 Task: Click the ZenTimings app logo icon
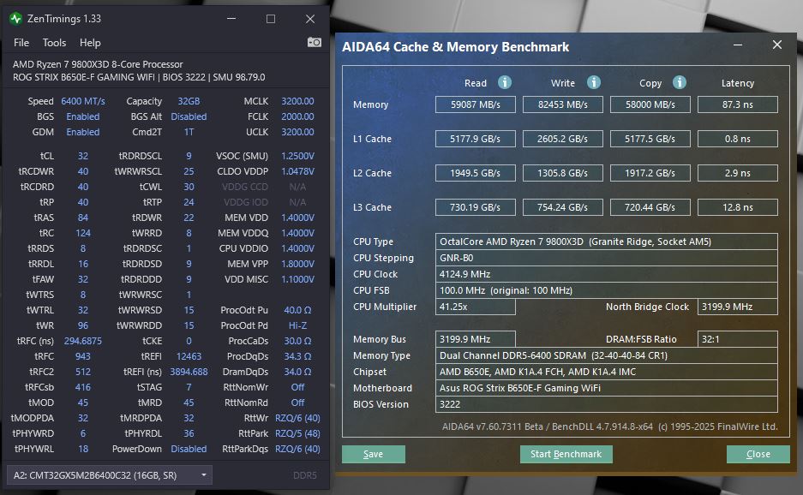[x=16, y=19]
